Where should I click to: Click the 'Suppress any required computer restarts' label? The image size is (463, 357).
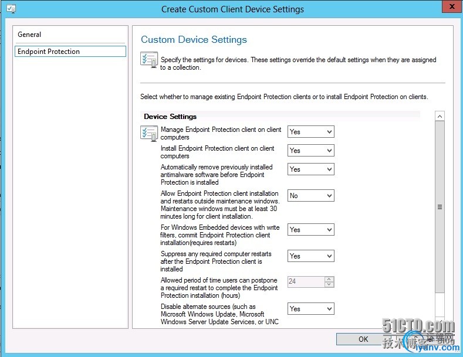point(216,261)
